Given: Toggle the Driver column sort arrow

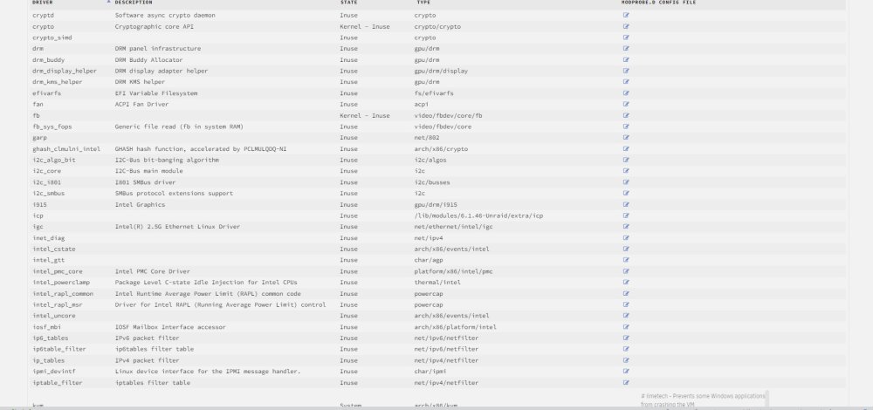Looking at the screenshot, I should coord(108,3).
